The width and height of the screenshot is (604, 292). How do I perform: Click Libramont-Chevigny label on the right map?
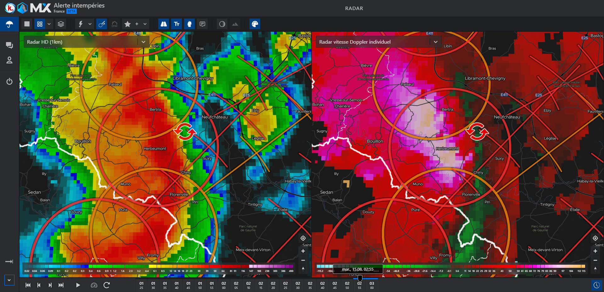pyautogui.click(x=485, y=78)
